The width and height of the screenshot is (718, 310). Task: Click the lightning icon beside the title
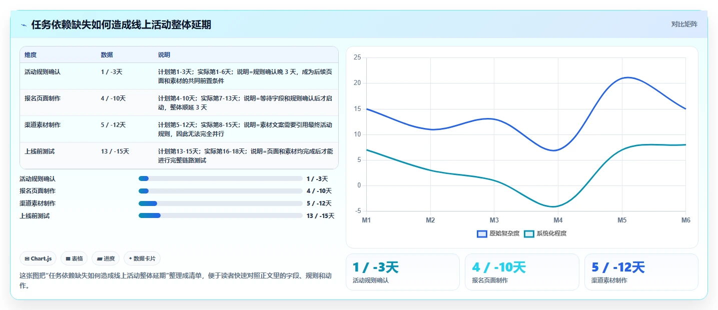point(24,25)
